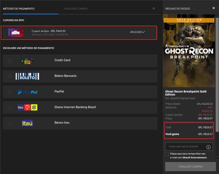
Task: Click the Ghost Recon Breakpoint cover art
Action: pyautogui.click(x=189, y=51)
